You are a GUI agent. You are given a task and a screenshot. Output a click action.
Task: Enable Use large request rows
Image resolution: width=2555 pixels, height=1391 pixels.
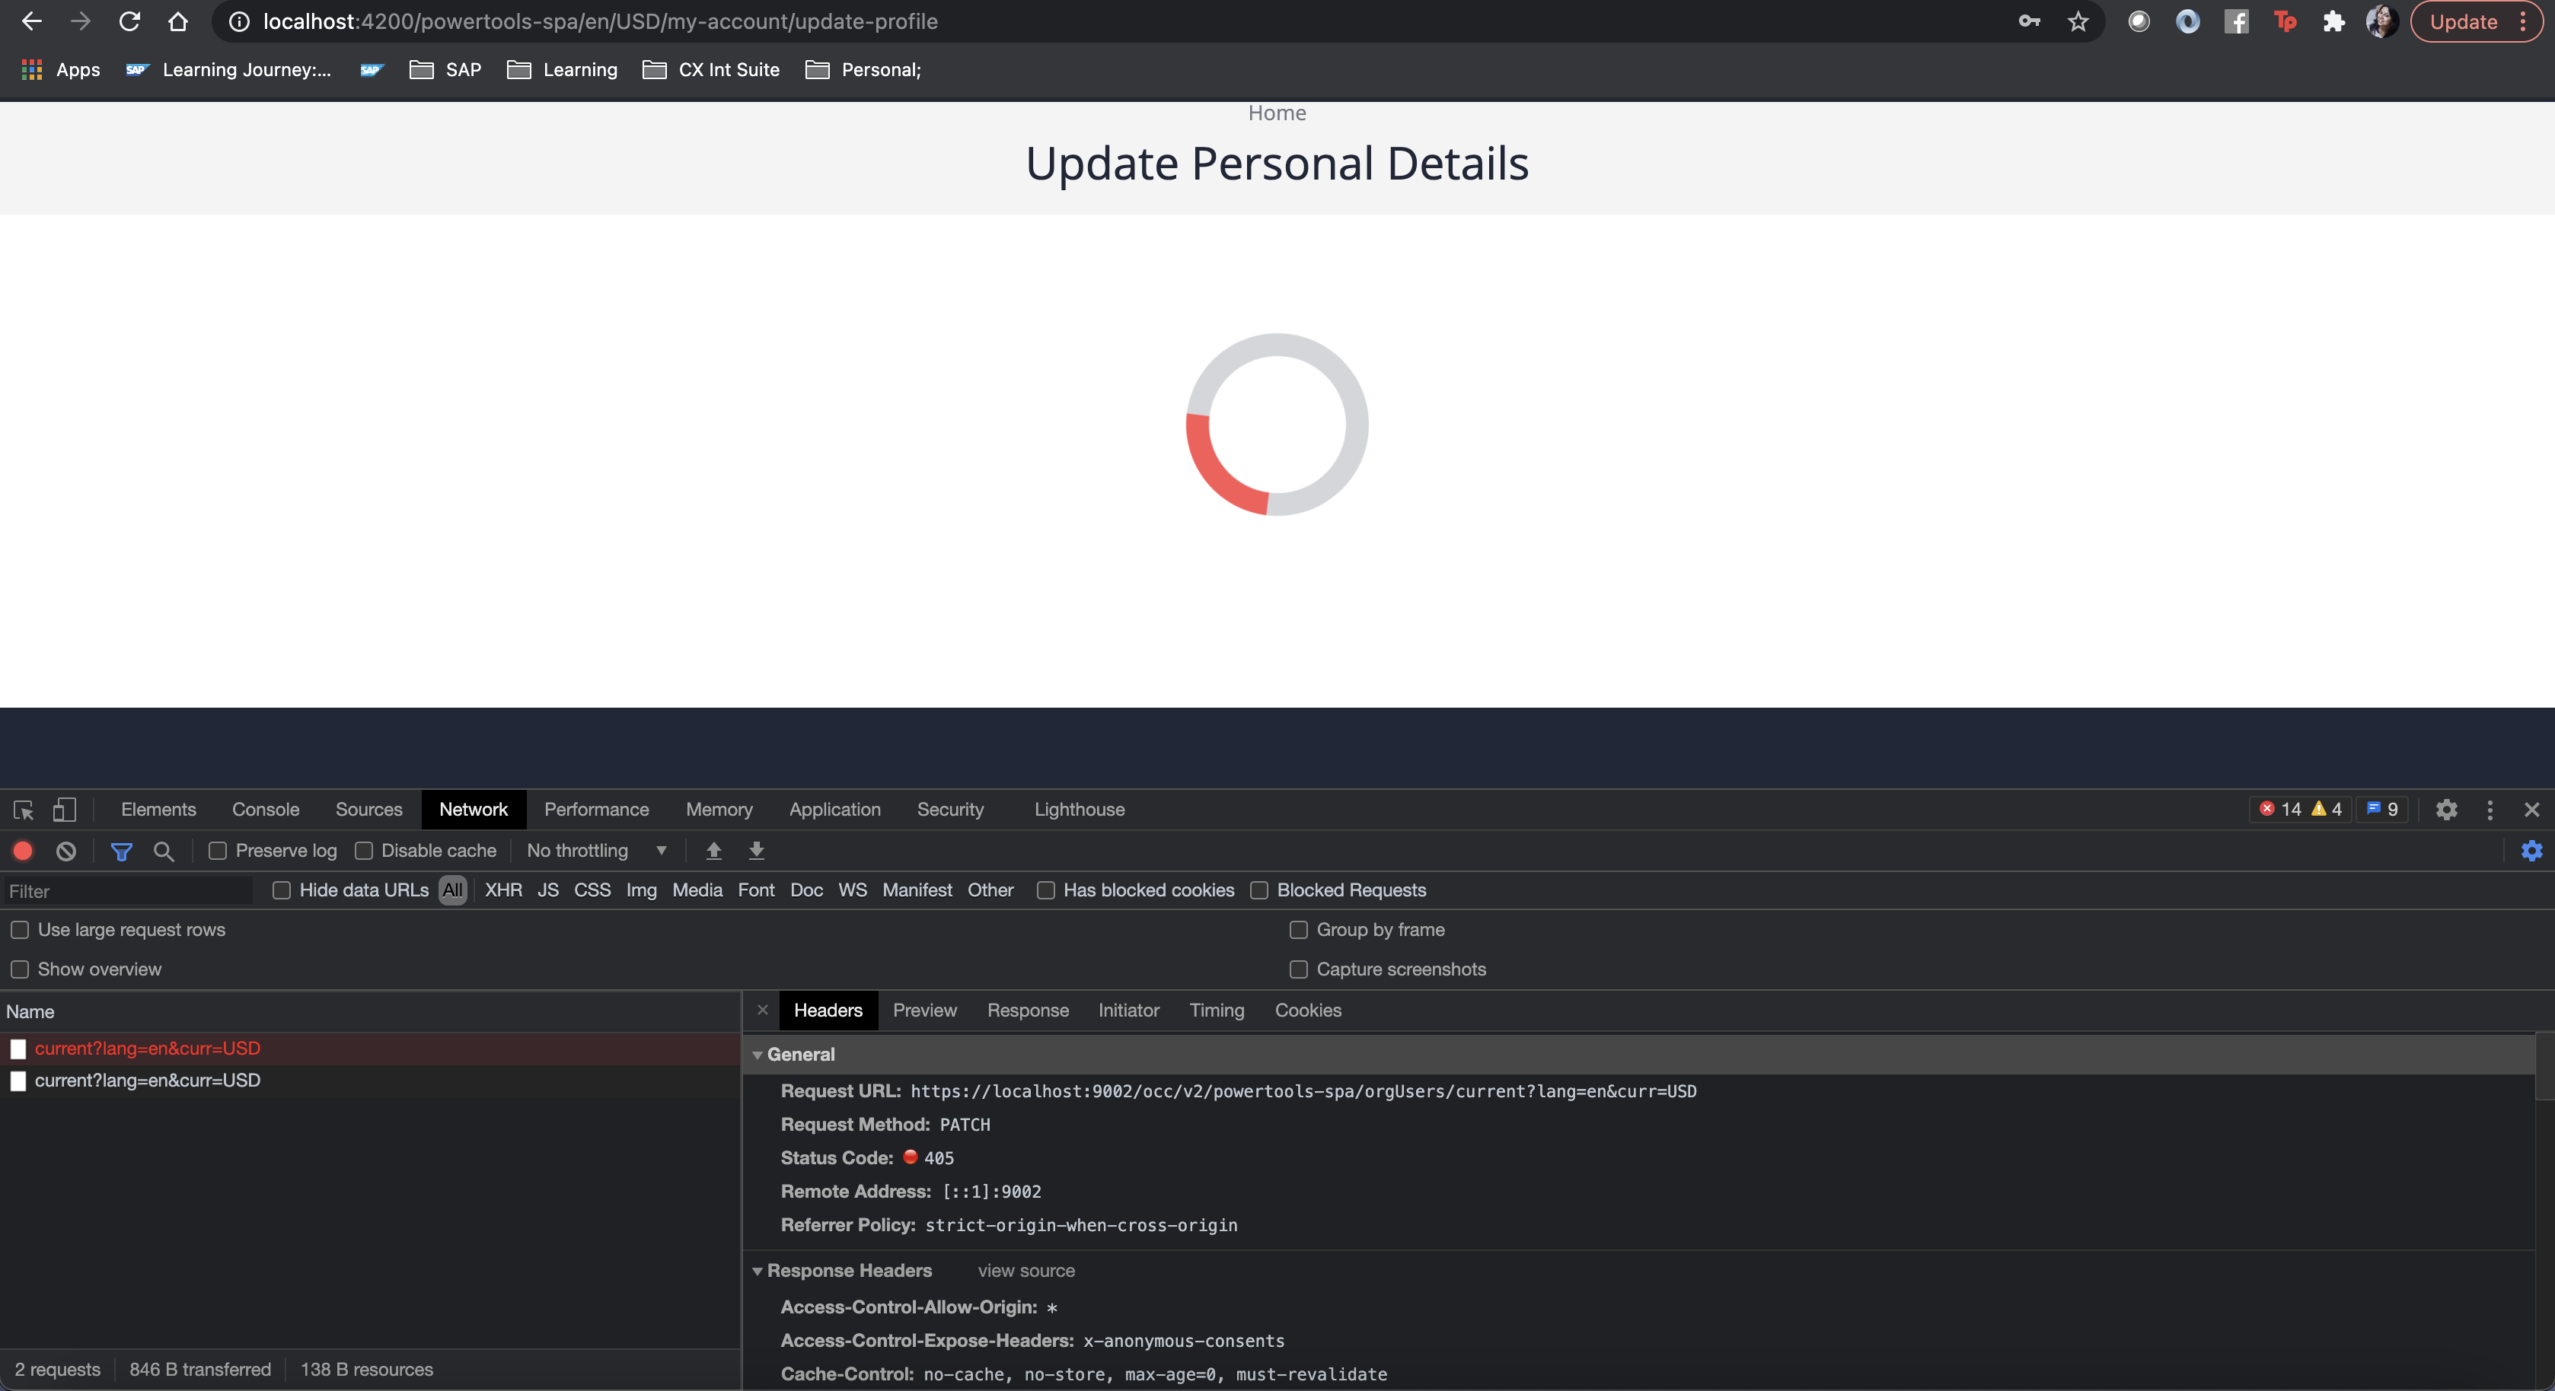[x=20, y=930]
